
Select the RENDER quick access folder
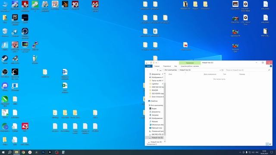[x=155, y=90]
